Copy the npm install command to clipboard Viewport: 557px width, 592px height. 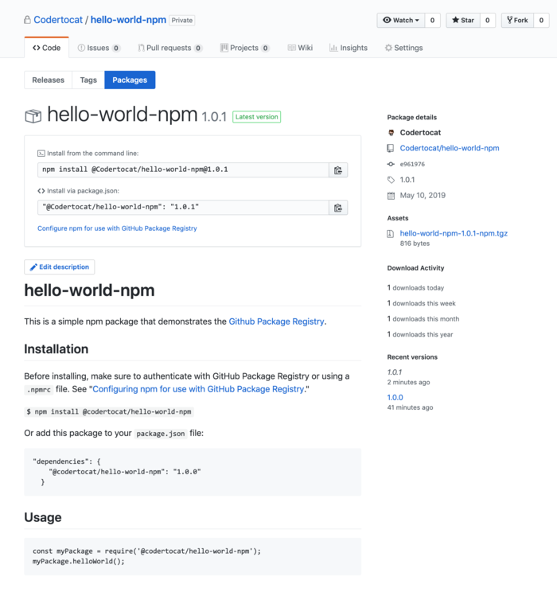pyautogui.click(x=338, y=170)
